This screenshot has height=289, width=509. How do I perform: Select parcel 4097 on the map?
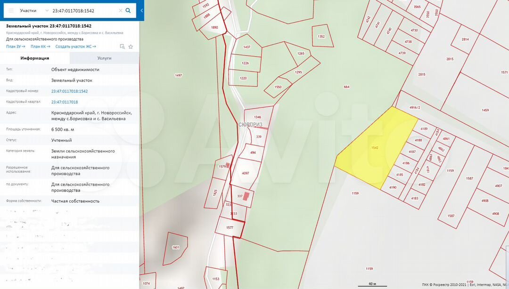coord(245,172)
